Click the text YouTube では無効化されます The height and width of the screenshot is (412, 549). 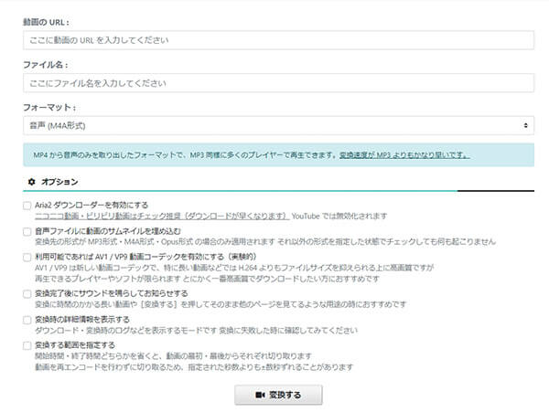click(x=339, y=216)
